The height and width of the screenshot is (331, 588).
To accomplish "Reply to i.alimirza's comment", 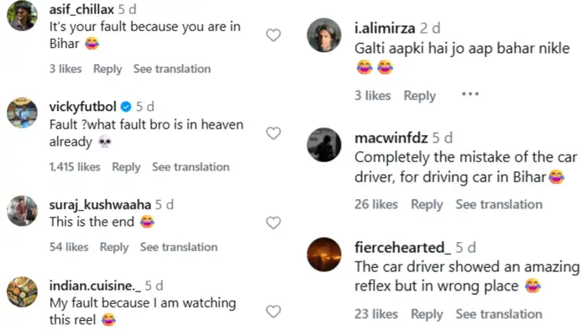I will pyautogui.click(x=420, y=96).
